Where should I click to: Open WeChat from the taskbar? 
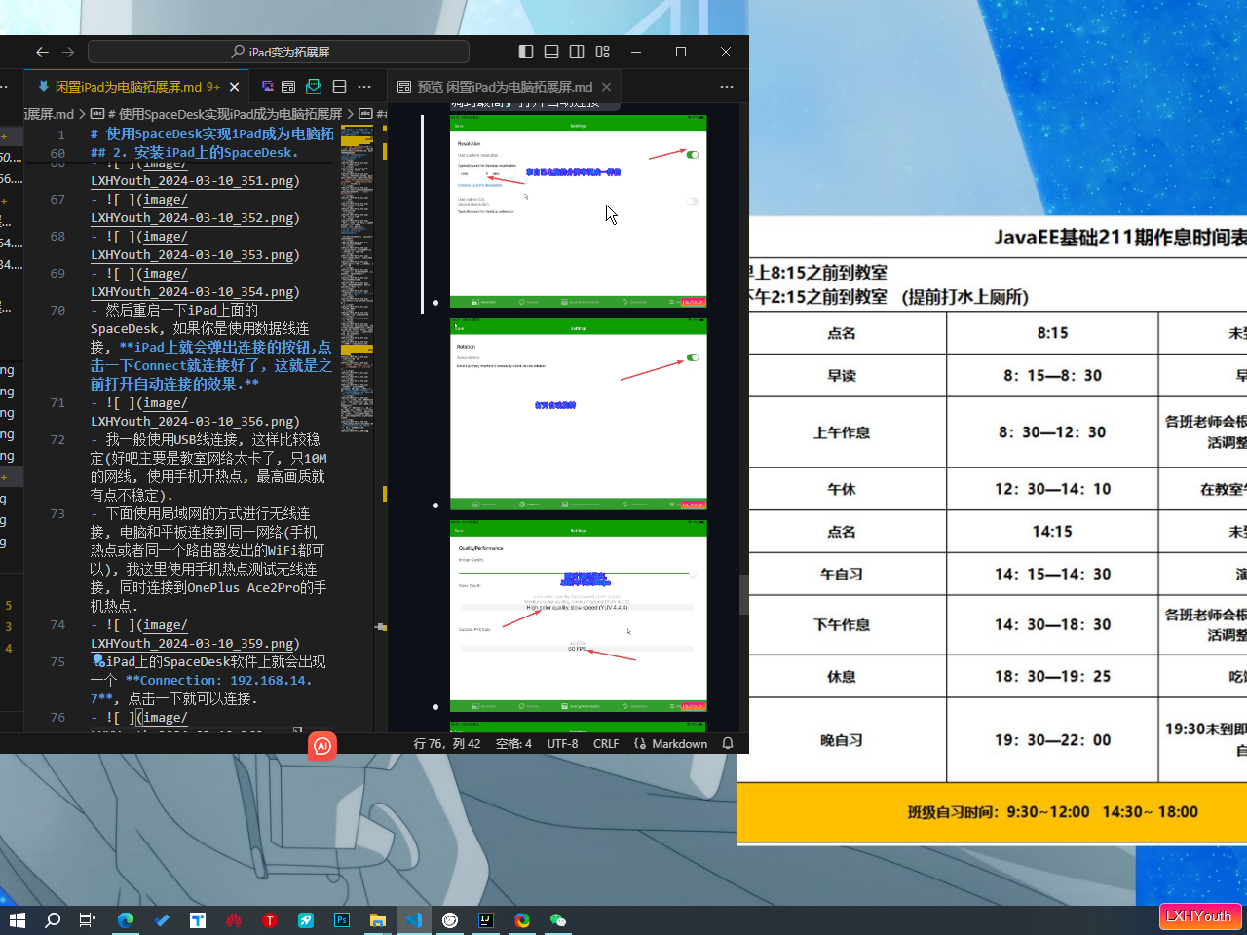(558, 919)
